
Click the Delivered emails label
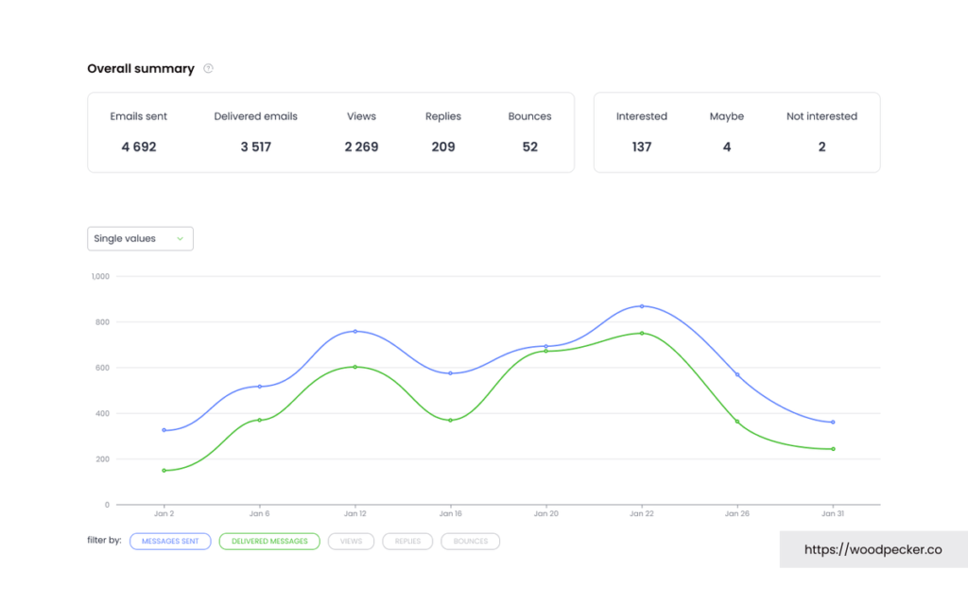255,116
